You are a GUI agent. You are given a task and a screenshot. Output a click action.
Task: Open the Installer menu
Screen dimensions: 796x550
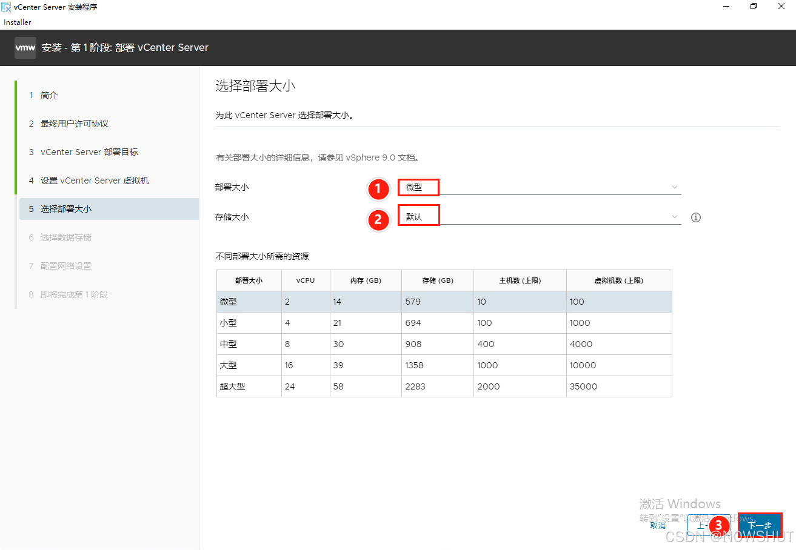click(x=18, y=22)
